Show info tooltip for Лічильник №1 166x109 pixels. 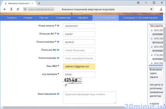pos(58,34)
